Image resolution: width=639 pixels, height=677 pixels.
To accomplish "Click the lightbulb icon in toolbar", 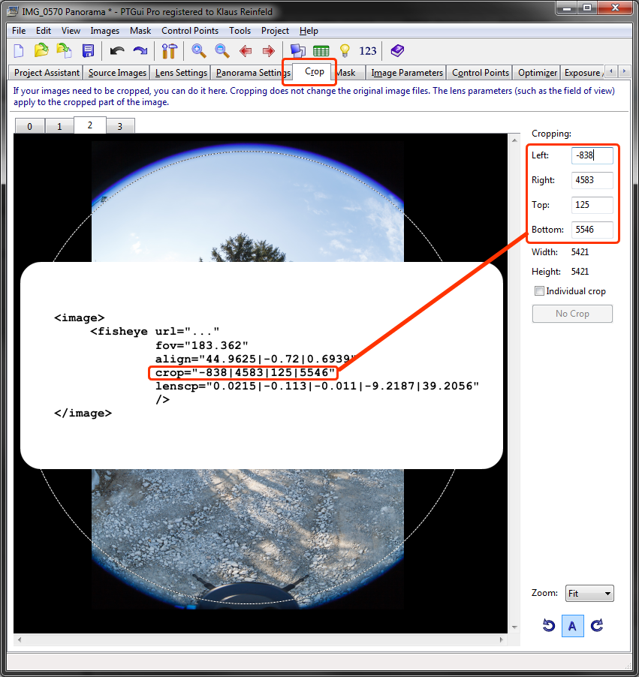I will (x=345, y=51).
